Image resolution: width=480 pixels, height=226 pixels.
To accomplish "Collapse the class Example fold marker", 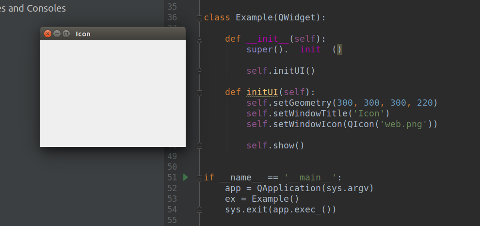I will (199, 18).
